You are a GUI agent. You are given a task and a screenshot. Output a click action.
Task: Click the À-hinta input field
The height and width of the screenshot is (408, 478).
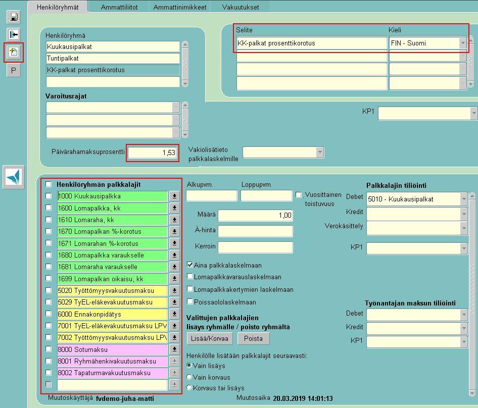tap(256, 231)
